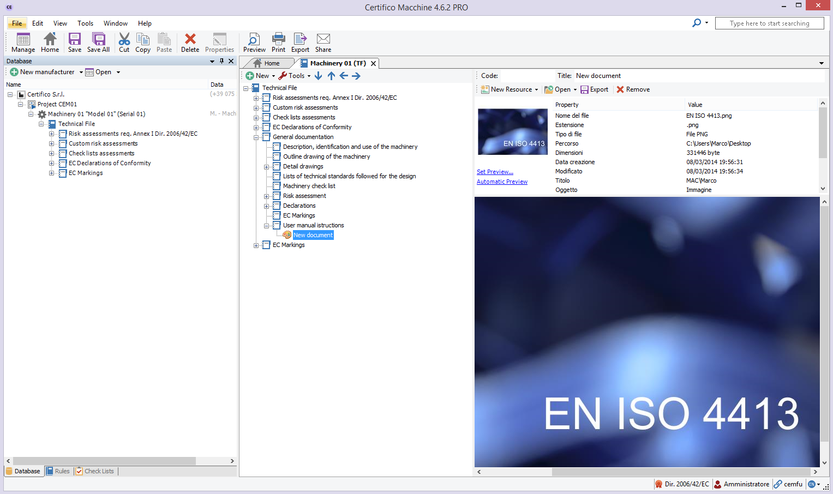This screenshot has width=833, height=494.
Task: Click the language icon in status bar
Action: (x=812, y=484)
